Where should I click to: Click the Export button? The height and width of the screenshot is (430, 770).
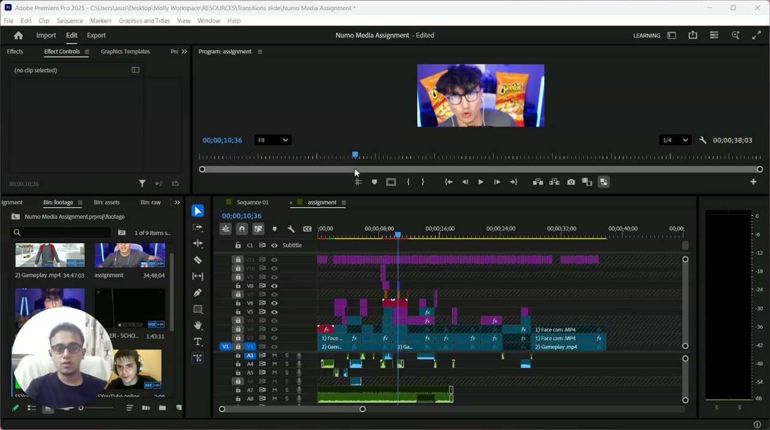(96, 35)
